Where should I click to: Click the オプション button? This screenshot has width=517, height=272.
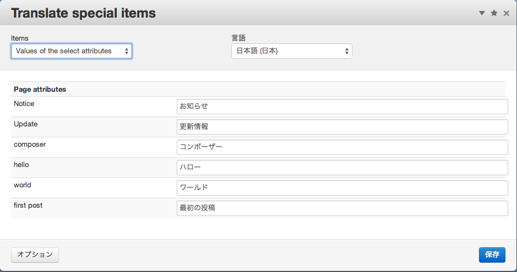coord(35,254)
